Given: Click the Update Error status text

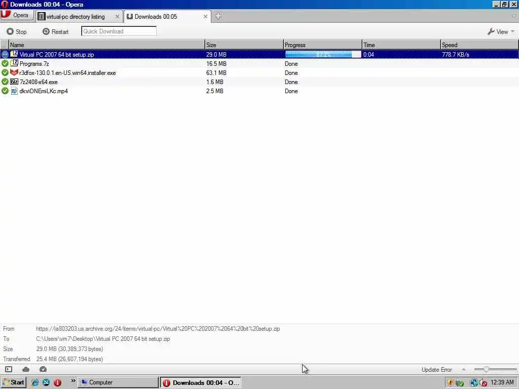Looking at the screenshot, I should click(436, 370).
